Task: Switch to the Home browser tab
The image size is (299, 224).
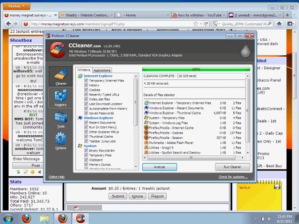Action: click(x=143, y=15)
